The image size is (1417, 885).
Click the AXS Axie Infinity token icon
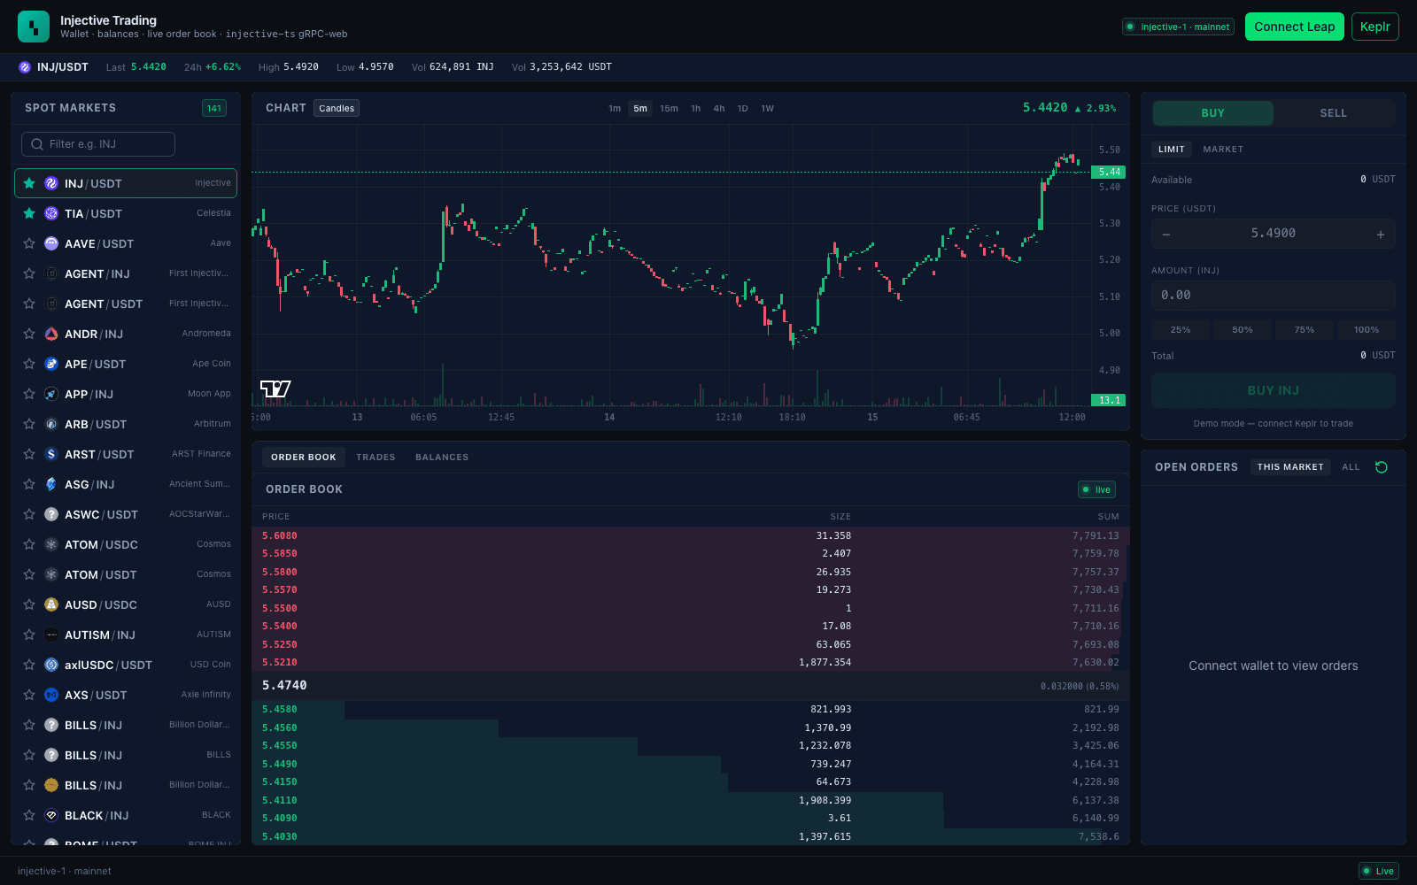pos(51,695)
